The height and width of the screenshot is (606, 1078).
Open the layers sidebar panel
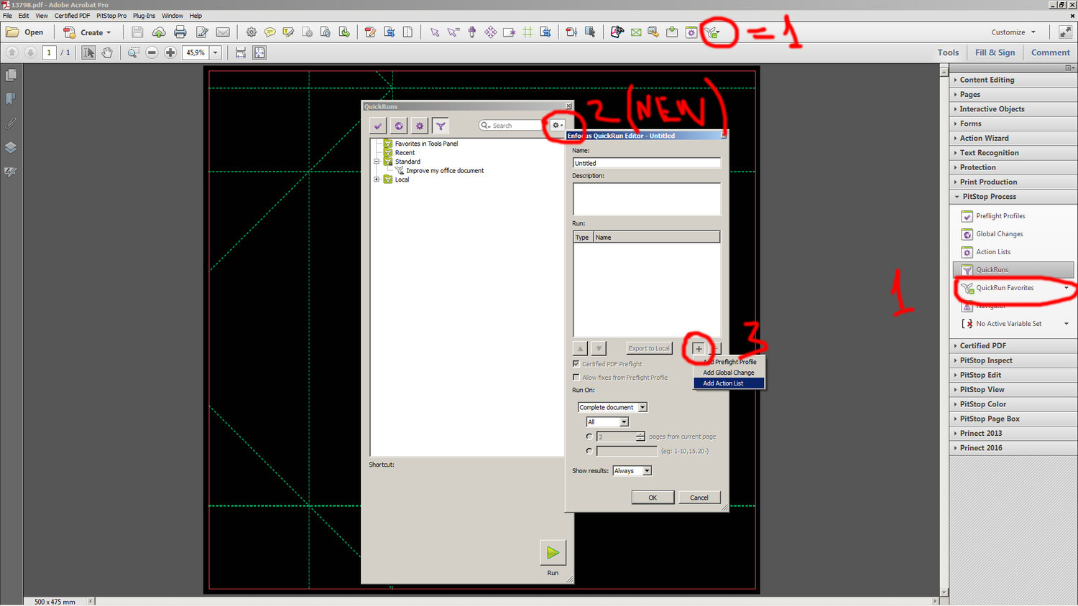[11, 148]
